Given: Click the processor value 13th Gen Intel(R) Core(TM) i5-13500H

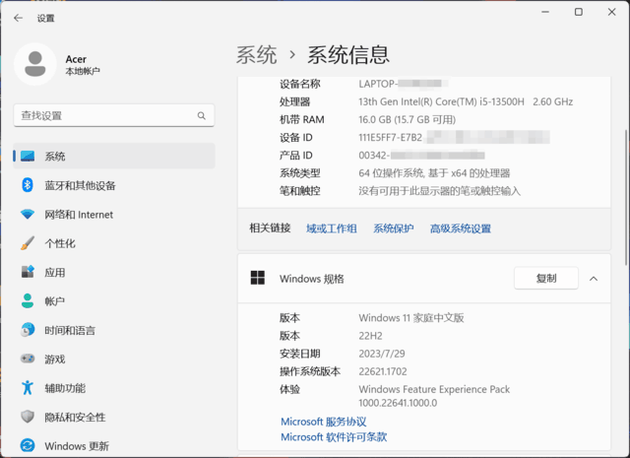Looking at the screenshot, I should click(442, 101).
